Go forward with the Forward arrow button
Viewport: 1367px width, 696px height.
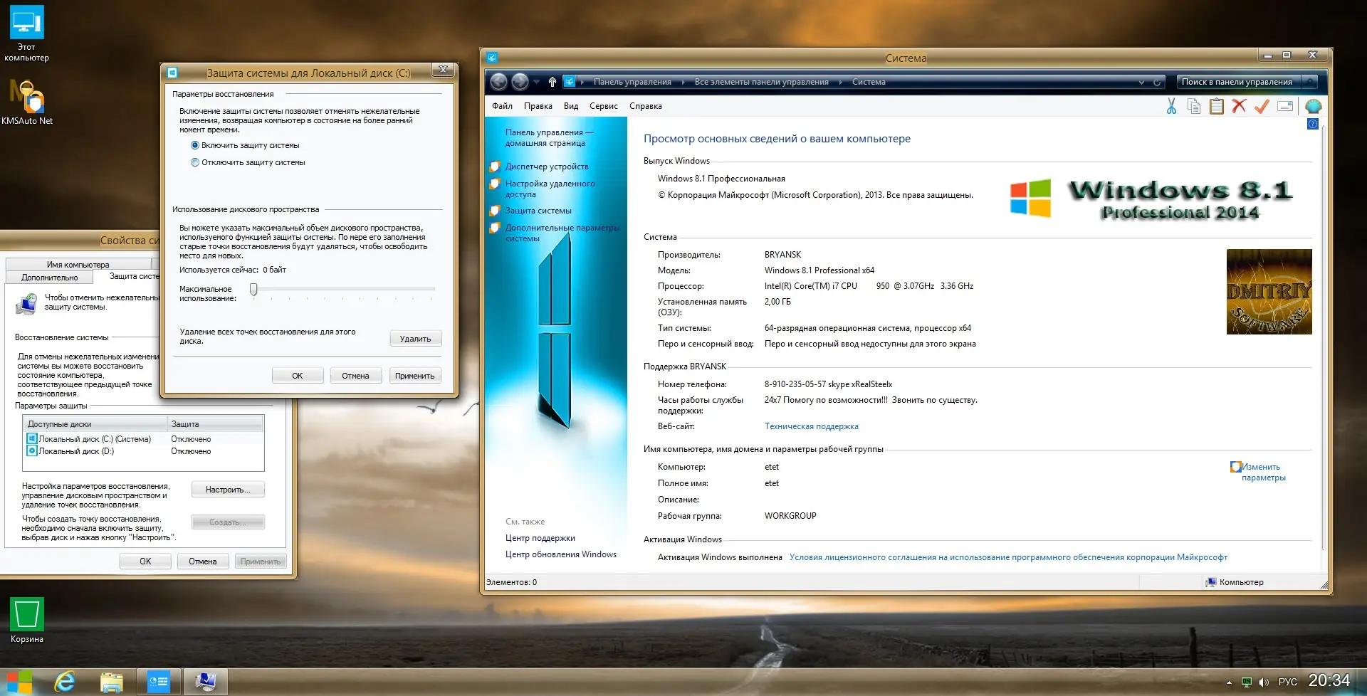(x=520, y=82)
